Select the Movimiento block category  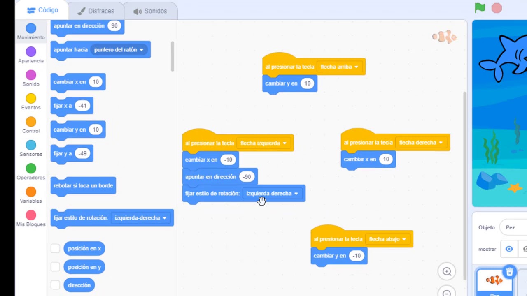tap(31, 32)
